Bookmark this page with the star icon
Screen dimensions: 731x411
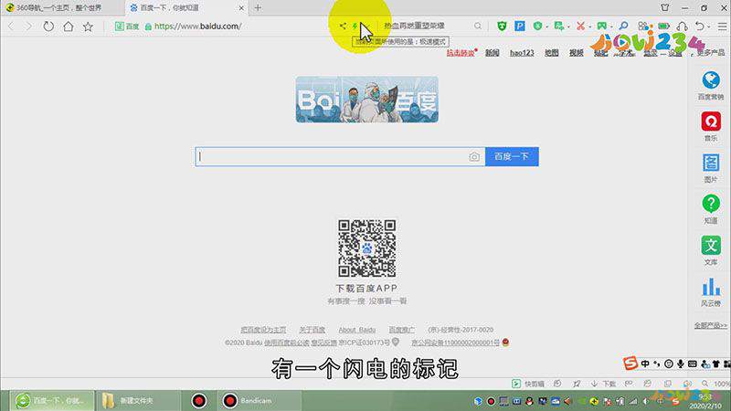pyautogui.click(x=88, y=26)
